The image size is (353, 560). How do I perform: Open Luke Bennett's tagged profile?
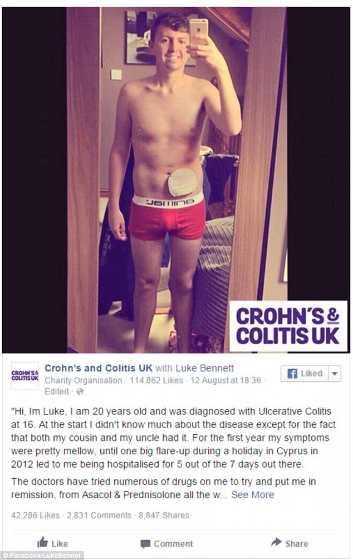205,368
